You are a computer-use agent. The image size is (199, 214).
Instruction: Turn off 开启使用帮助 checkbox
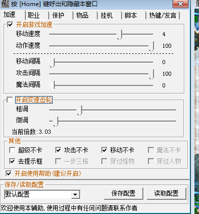pyautogui.click(x=9, y=173)
